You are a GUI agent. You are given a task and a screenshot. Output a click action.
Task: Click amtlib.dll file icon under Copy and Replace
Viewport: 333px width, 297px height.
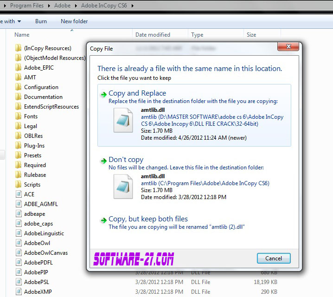pyautogui.click(x=123, y=120)
